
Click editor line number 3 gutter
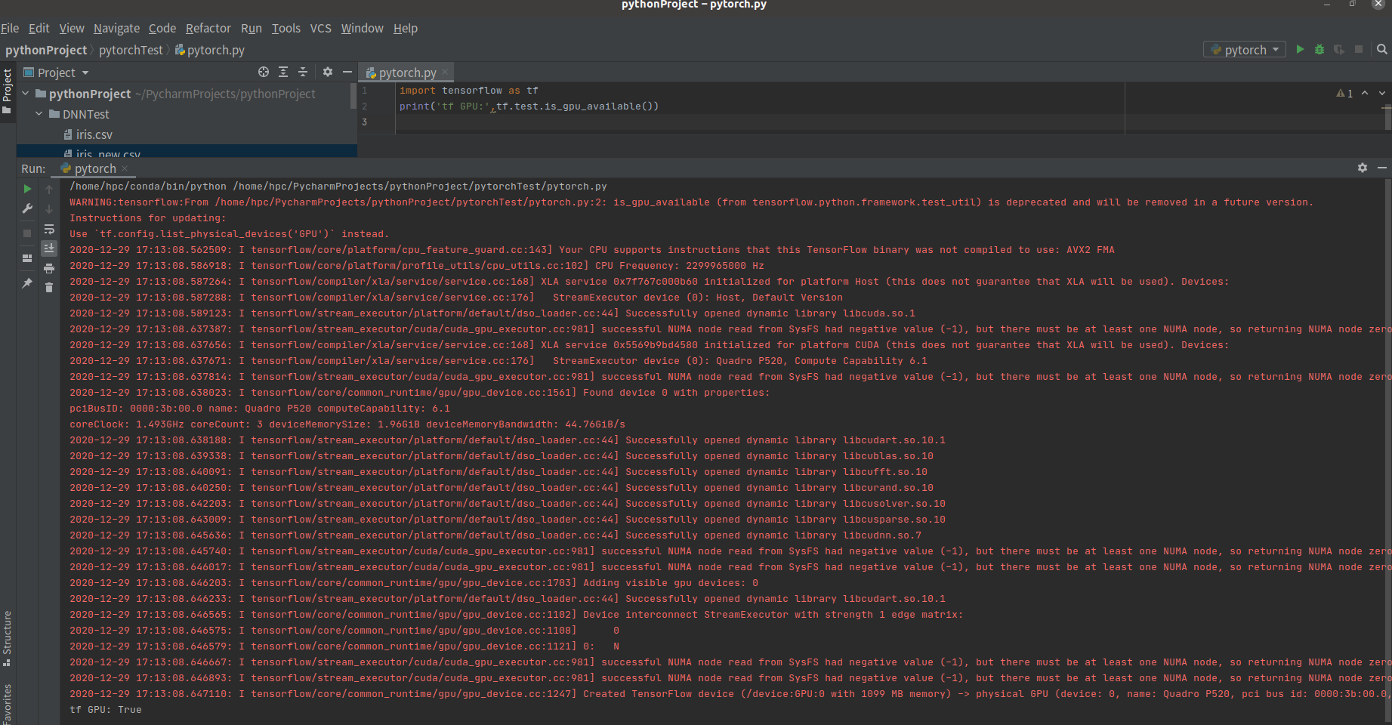click(x=365, y=122)
